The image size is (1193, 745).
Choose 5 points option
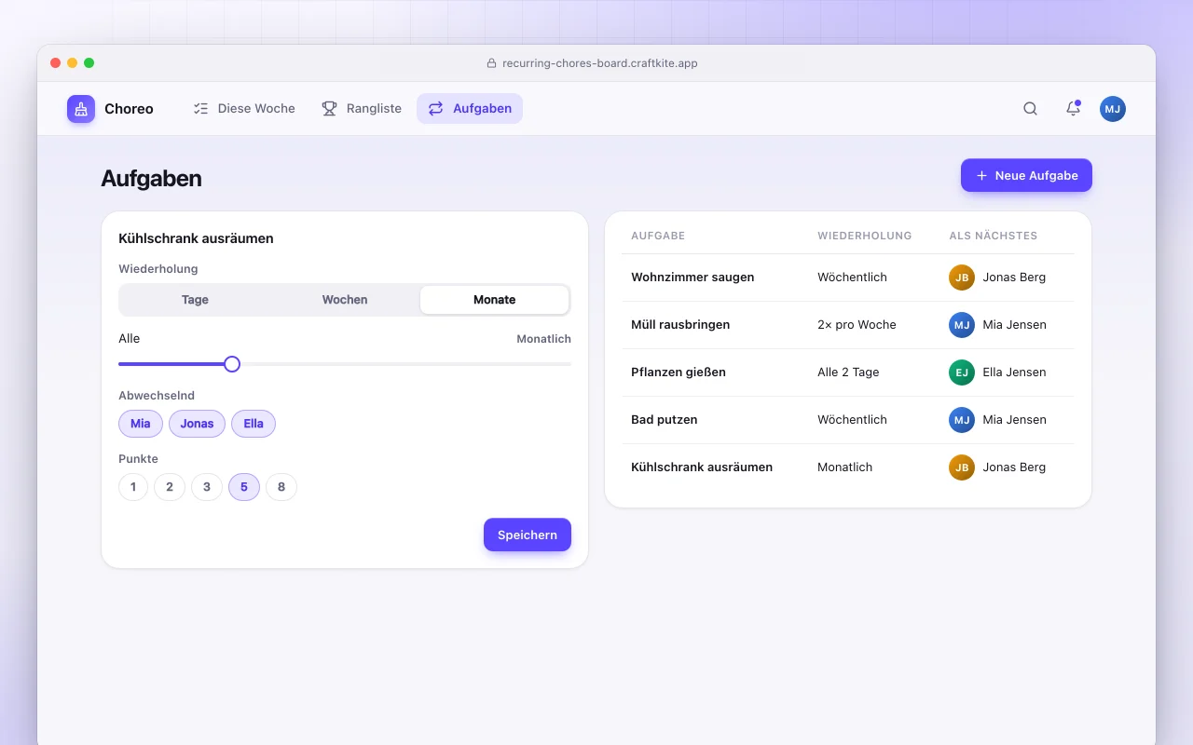[244, 487]
